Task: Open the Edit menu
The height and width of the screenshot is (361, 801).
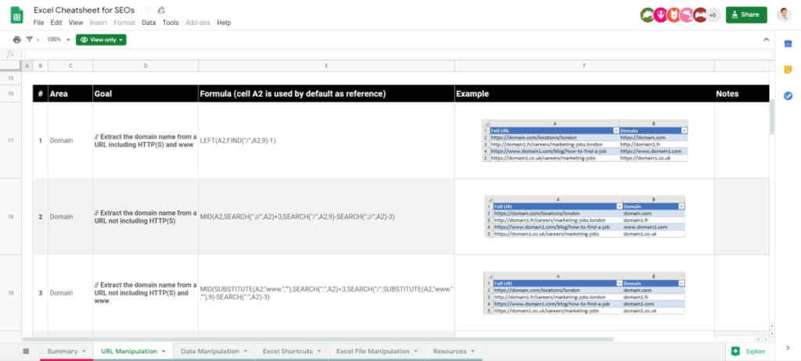Action: 56,23
